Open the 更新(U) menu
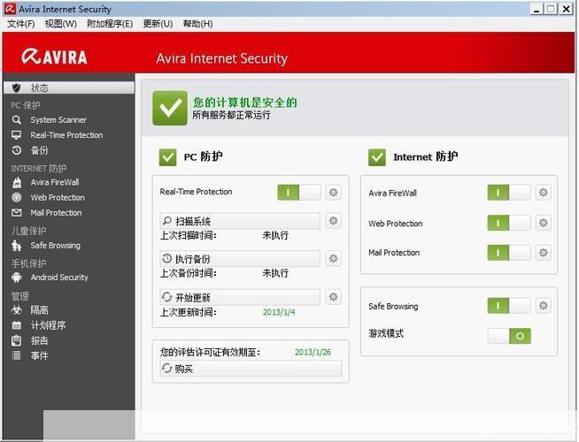Image resolution: width=579 pixels, height=442 pixels. click(158, 24)
